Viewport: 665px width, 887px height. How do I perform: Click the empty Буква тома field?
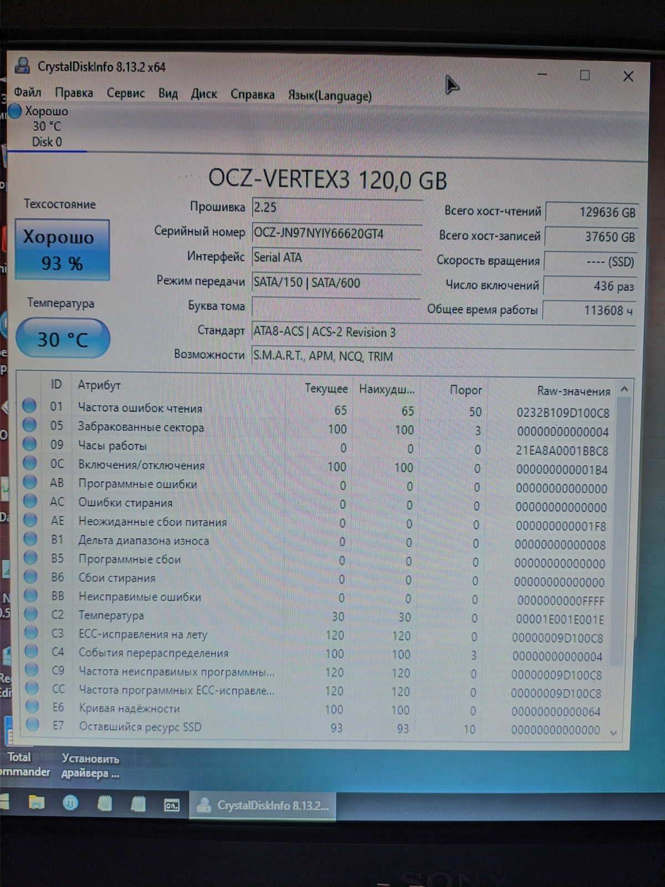coord(336,307)
